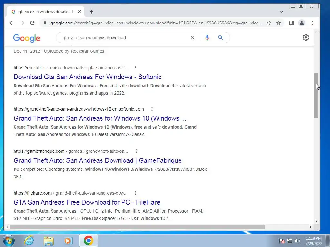
Task: Open Grand Theft Auto: San Andreas for Windows 10 link
Action: (x=100, y=118)
